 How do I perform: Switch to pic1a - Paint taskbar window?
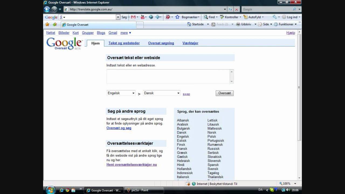coord(144,190)
